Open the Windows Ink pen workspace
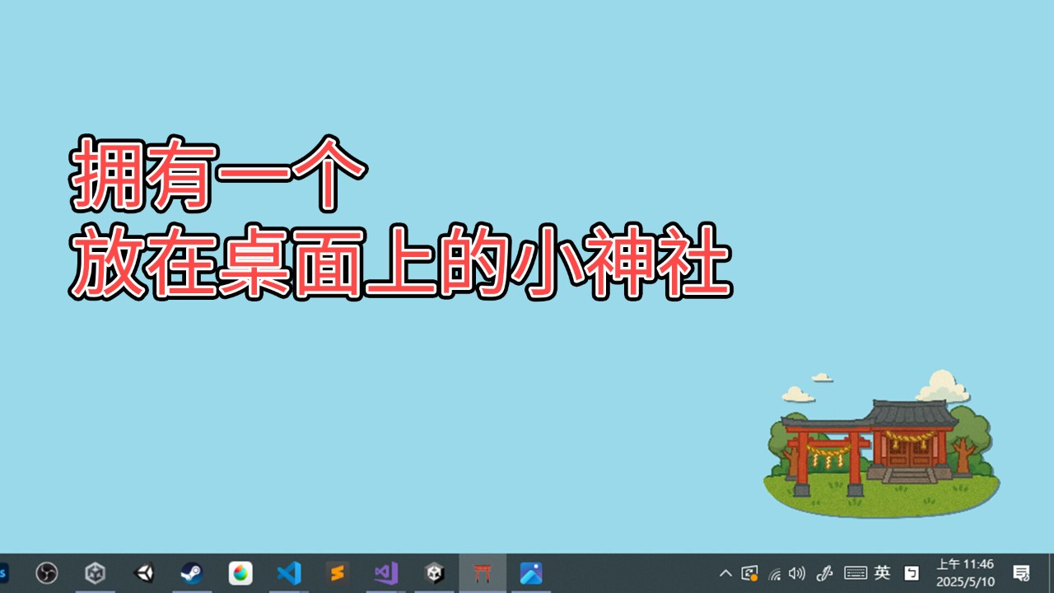 [825, 573]
